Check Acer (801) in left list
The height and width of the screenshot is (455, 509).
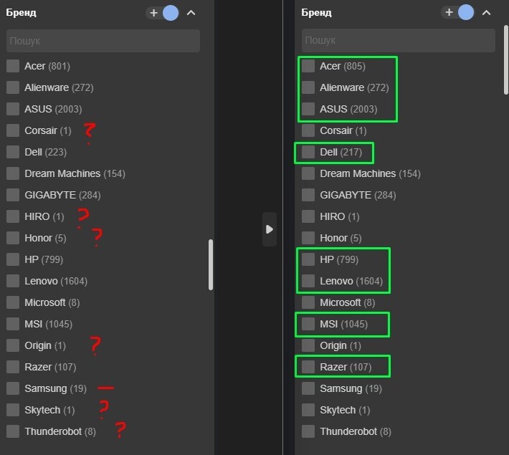[x=13, y=66]
